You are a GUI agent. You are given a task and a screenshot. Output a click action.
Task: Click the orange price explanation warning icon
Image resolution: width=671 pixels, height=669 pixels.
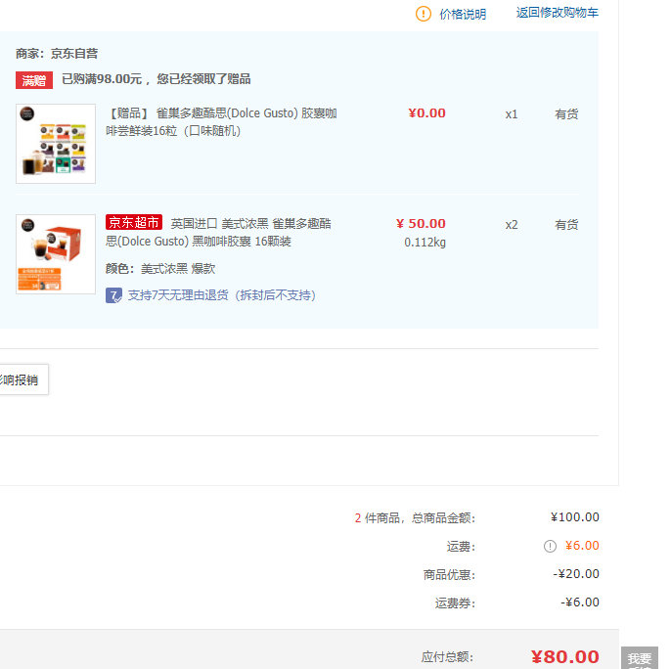(424, 14)
